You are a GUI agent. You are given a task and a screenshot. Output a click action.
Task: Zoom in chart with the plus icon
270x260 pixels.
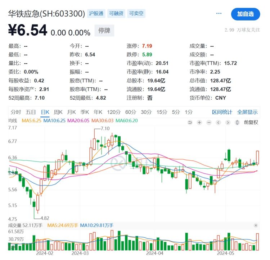[199, 122]
